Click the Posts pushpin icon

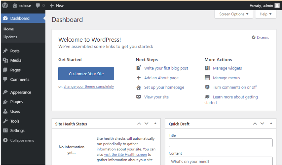click(5, 51)
